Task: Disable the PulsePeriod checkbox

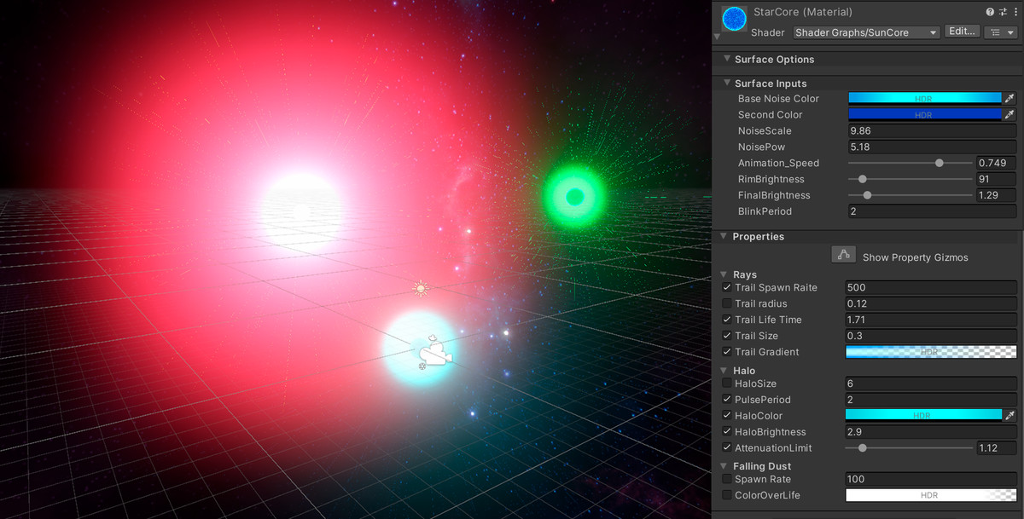Action: pos(727,400)
